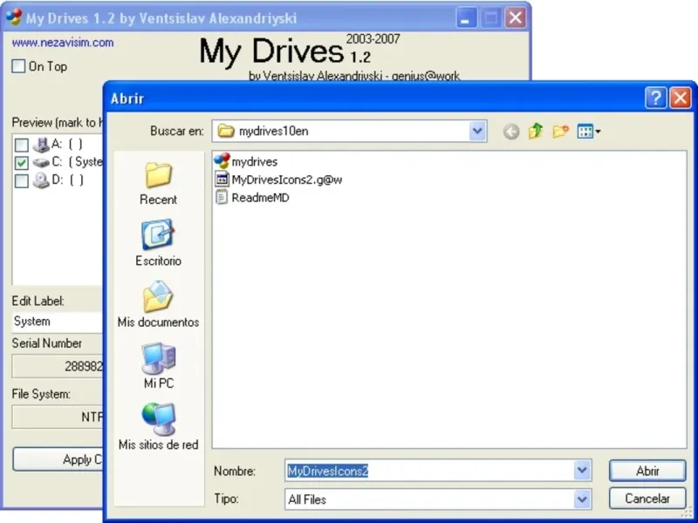Click the Apply button in My Drives
698x523 pixels.
[x=58, y=459]
